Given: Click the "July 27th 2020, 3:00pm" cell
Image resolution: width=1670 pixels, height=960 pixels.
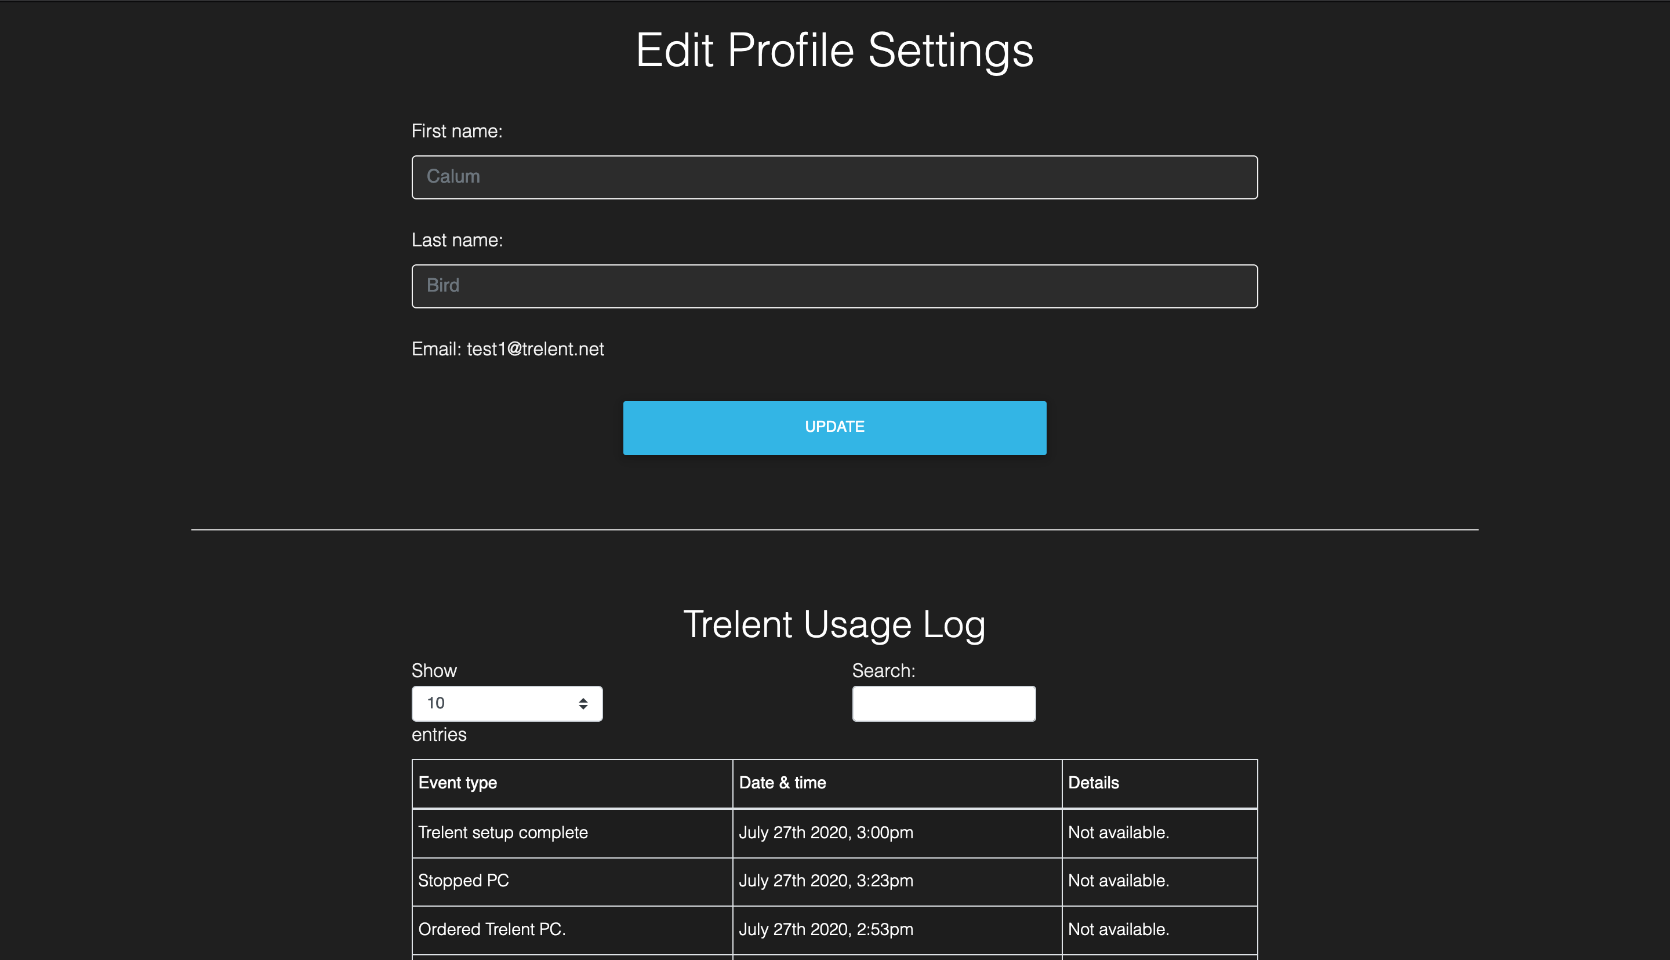Looking at the screenshot, I should tap(897, 832).
